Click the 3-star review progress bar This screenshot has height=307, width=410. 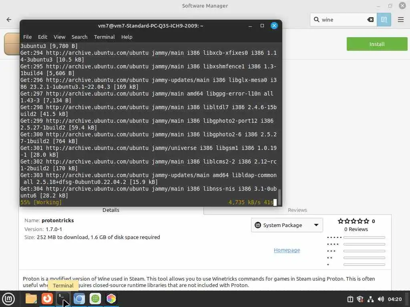(364, 251)
